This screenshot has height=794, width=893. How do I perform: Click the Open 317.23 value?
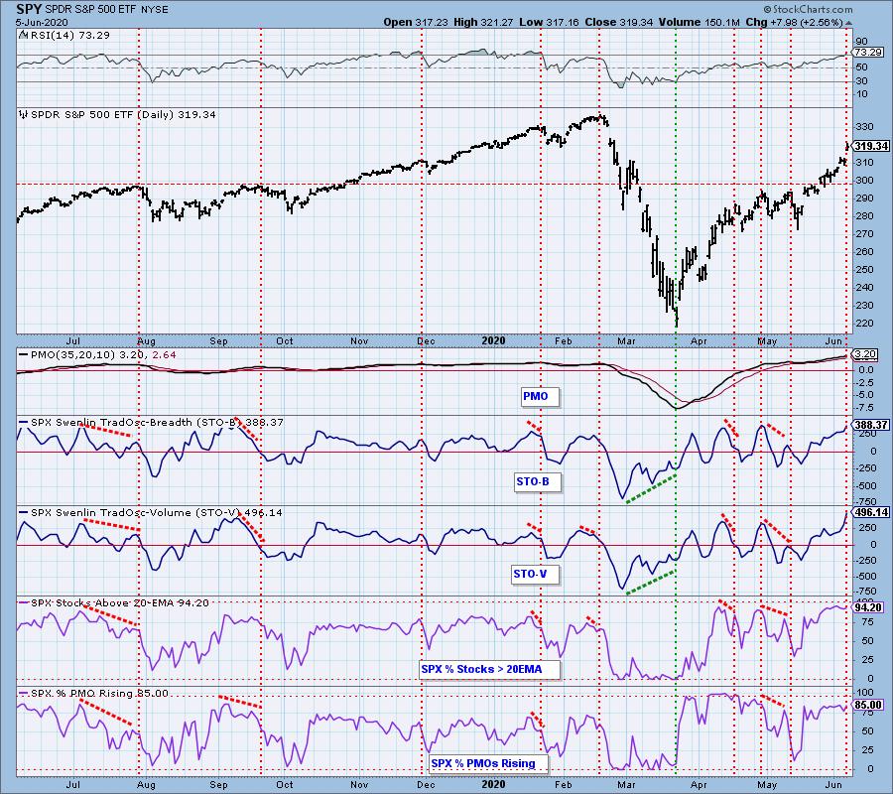tap(418, 22)
